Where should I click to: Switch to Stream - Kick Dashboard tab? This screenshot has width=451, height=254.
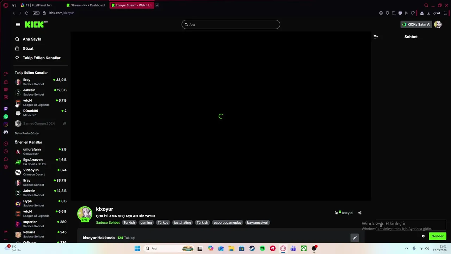(x=86, y=5)
